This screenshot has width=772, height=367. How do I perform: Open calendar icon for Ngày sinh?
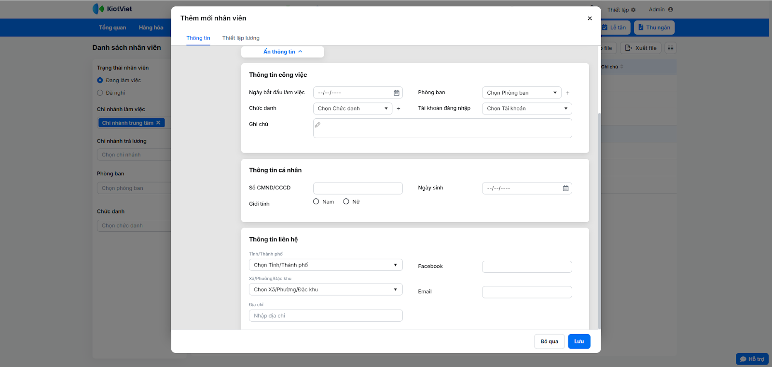(x=565, y=188)
